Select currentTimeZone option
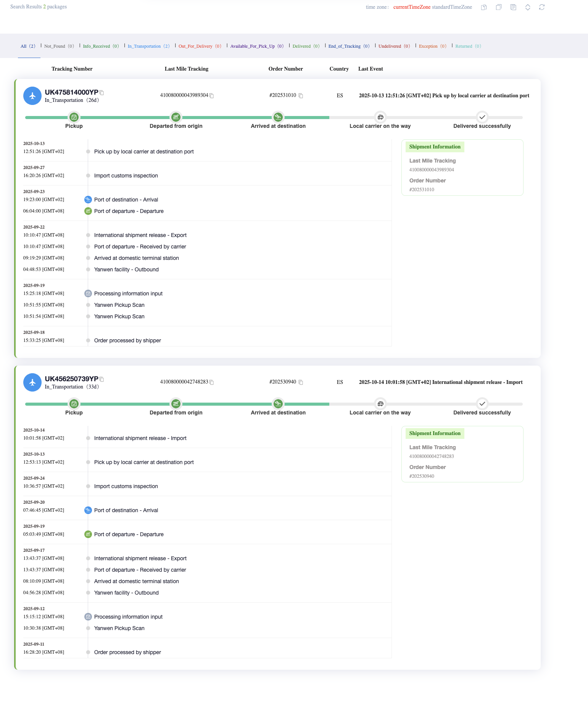This screenshot has height=706, width=588. click(412, 7)
